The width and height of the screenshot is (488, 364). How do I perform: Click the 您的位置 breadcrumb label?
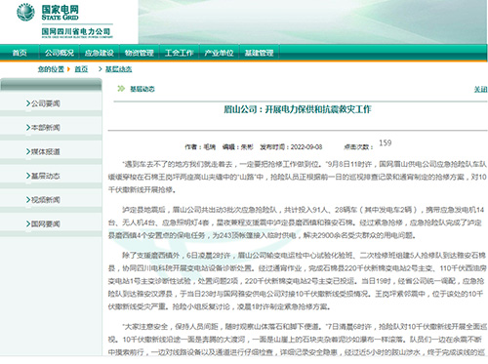click(x=51, y=69)
